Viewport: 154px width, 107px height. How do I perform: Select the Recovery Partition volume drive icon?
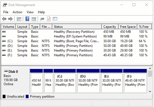pyautogui.click(x=4, y=32)
